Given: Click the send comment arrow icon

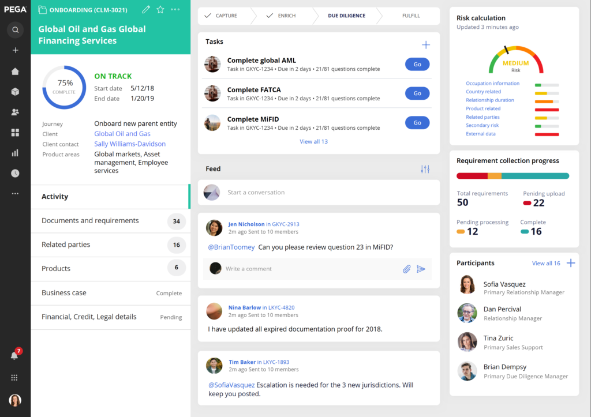Looking at the screenshot, I should [x=421, y=269].
